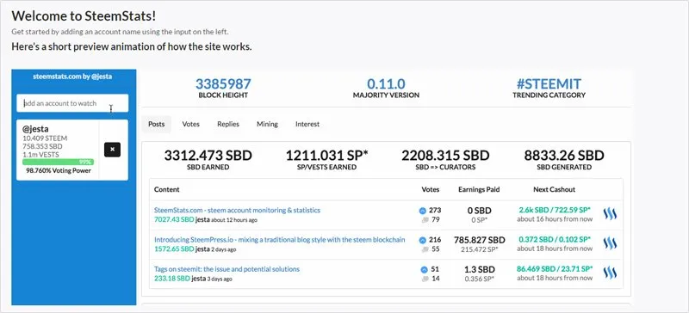
Task: Click the 2.6k SBD / 722.59 SP* cashout
Action: (555, 210)
